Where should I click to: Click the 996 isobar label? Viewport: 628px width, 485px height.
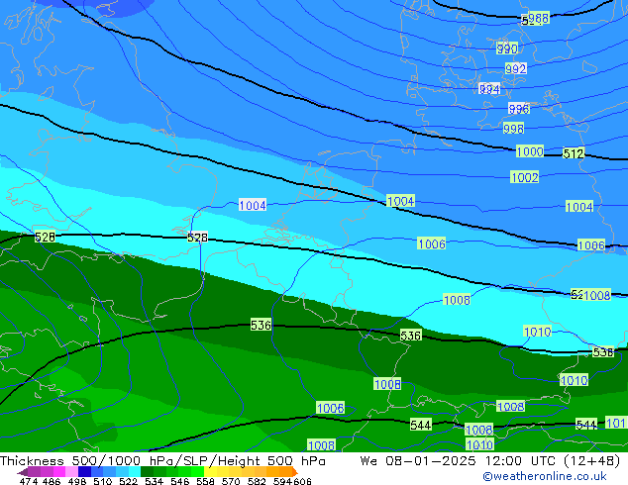click(519, 109)
